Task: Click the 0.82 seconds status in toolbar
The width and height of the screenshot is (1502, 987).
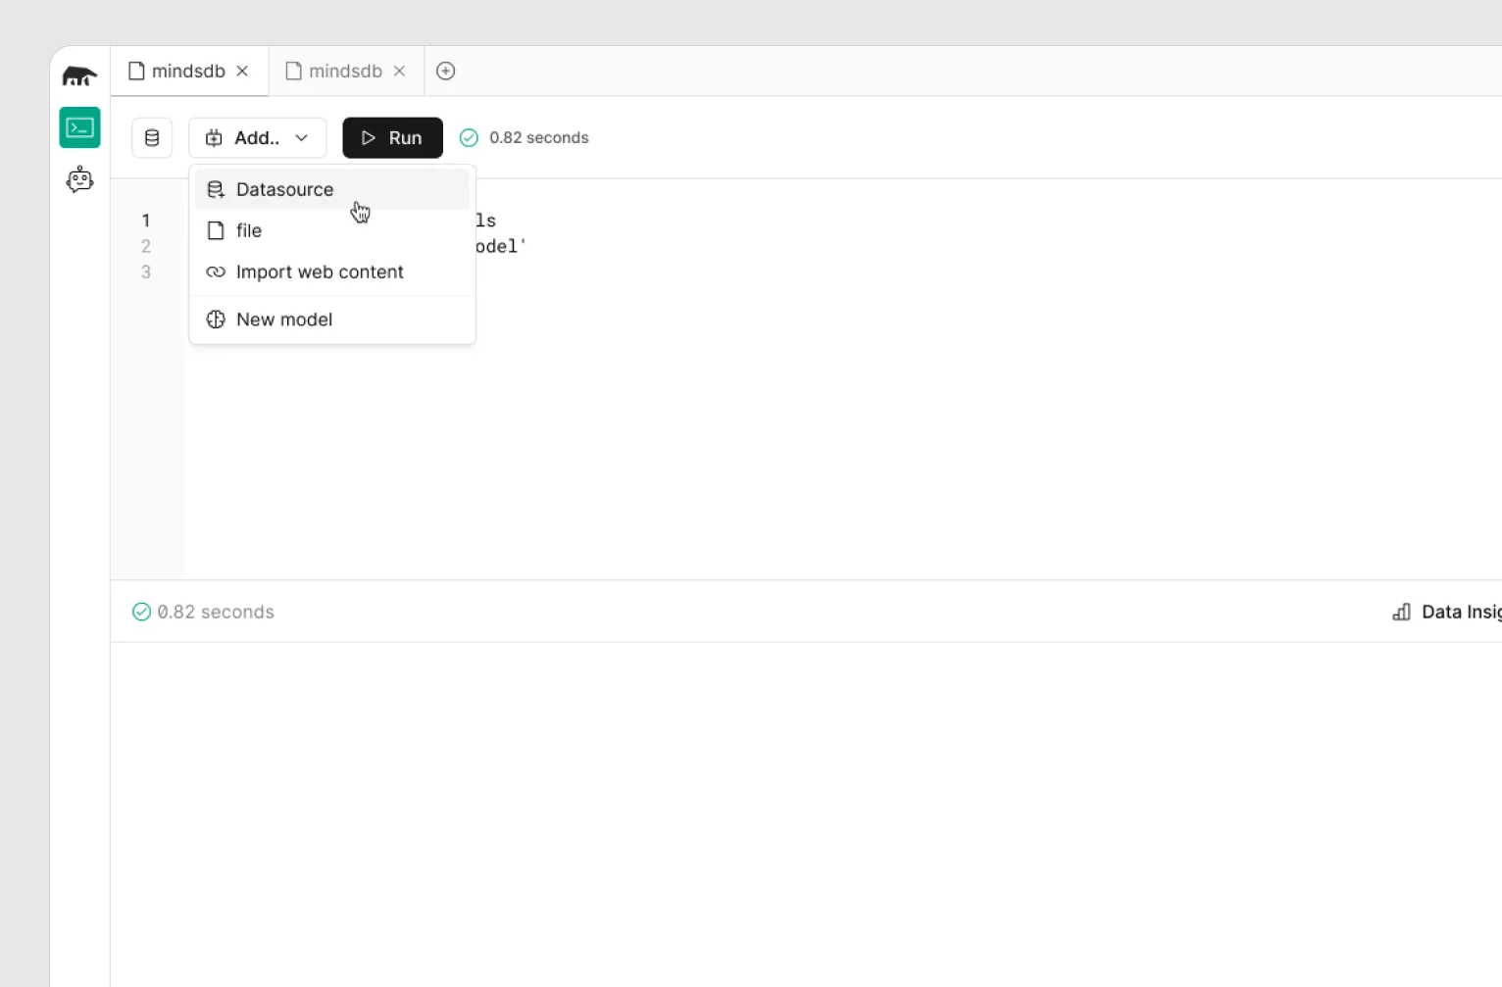Action: [525, 138]
